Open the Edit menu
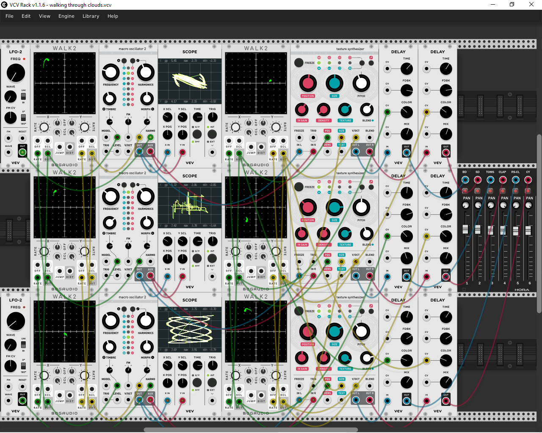 click(x=26, y=16)
